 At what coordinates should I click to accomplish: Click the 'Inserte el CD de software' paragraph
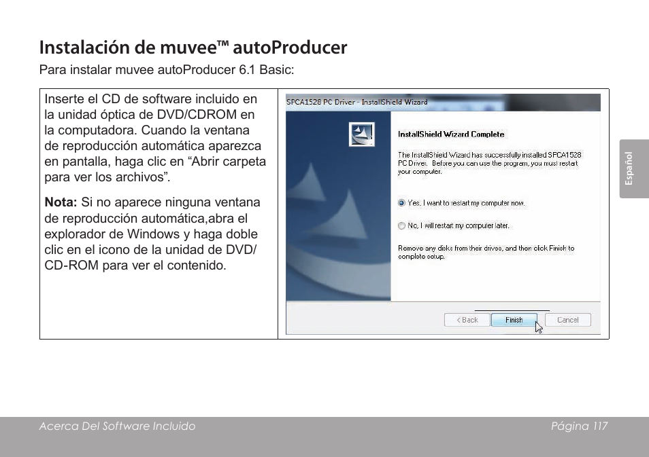(x=155, y=138)
